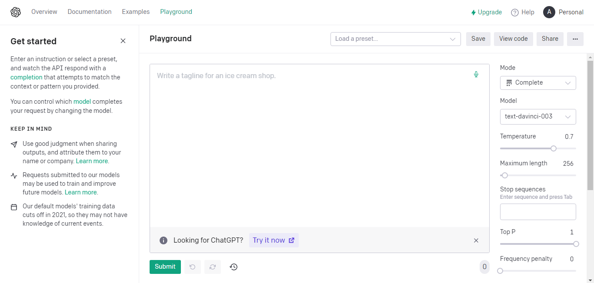Click the OpenAI logo icon
This screenshot has height=283, width=594.
click(16, 12)
